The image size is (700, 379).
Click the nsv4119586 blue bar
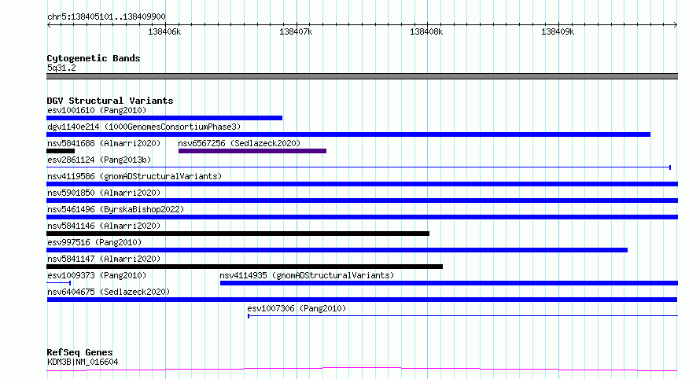pos(362,184)
